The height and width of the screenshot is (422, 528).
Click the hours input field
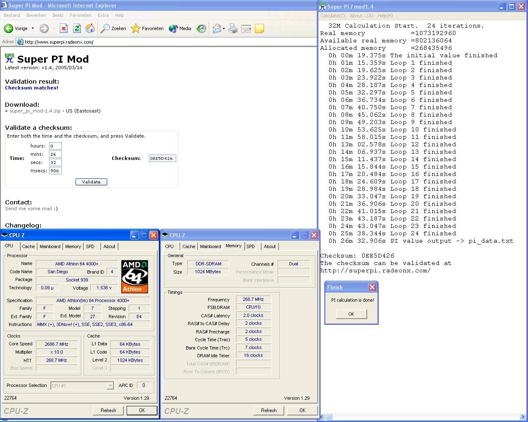coord(55,146)
